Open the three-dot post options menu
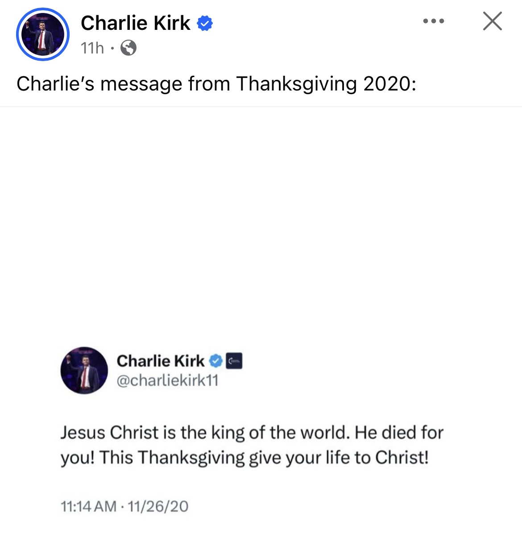 (x=434, y=21)
